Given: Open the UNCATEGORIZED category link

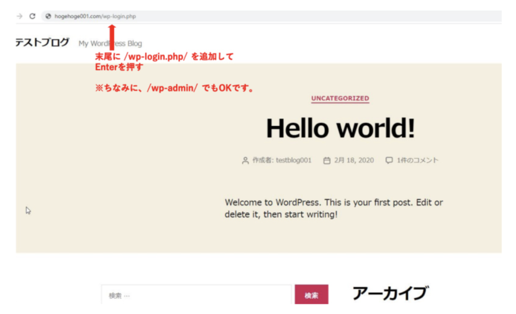Looking at the screenshot, I should 340,98.
